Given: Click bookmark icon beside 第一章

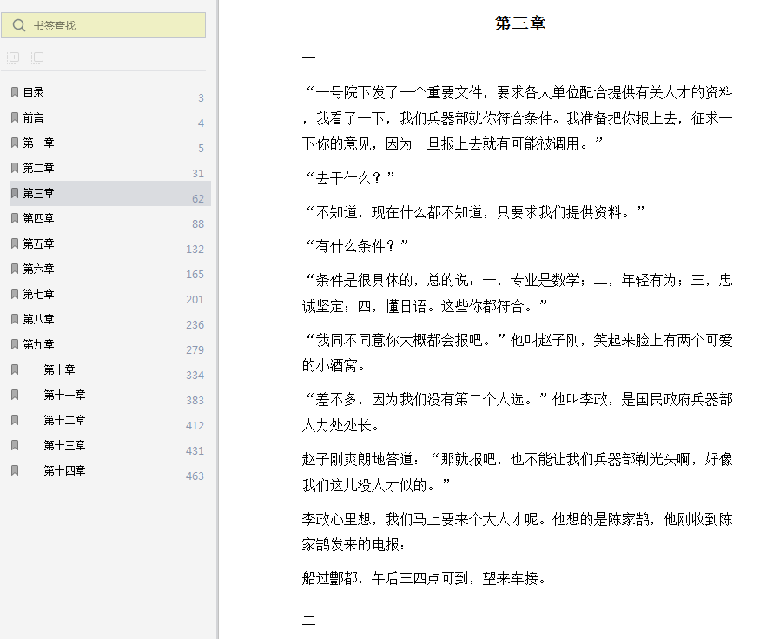Looking at the screenshot, I should click(x=15, y=143).
